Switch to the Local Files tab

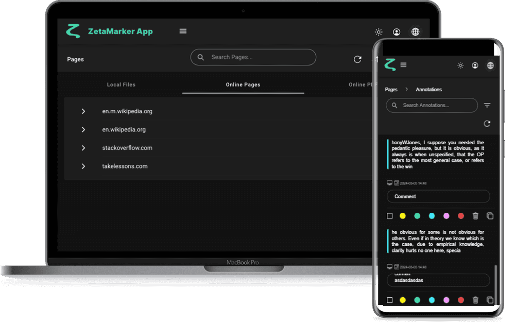[121, 84]
